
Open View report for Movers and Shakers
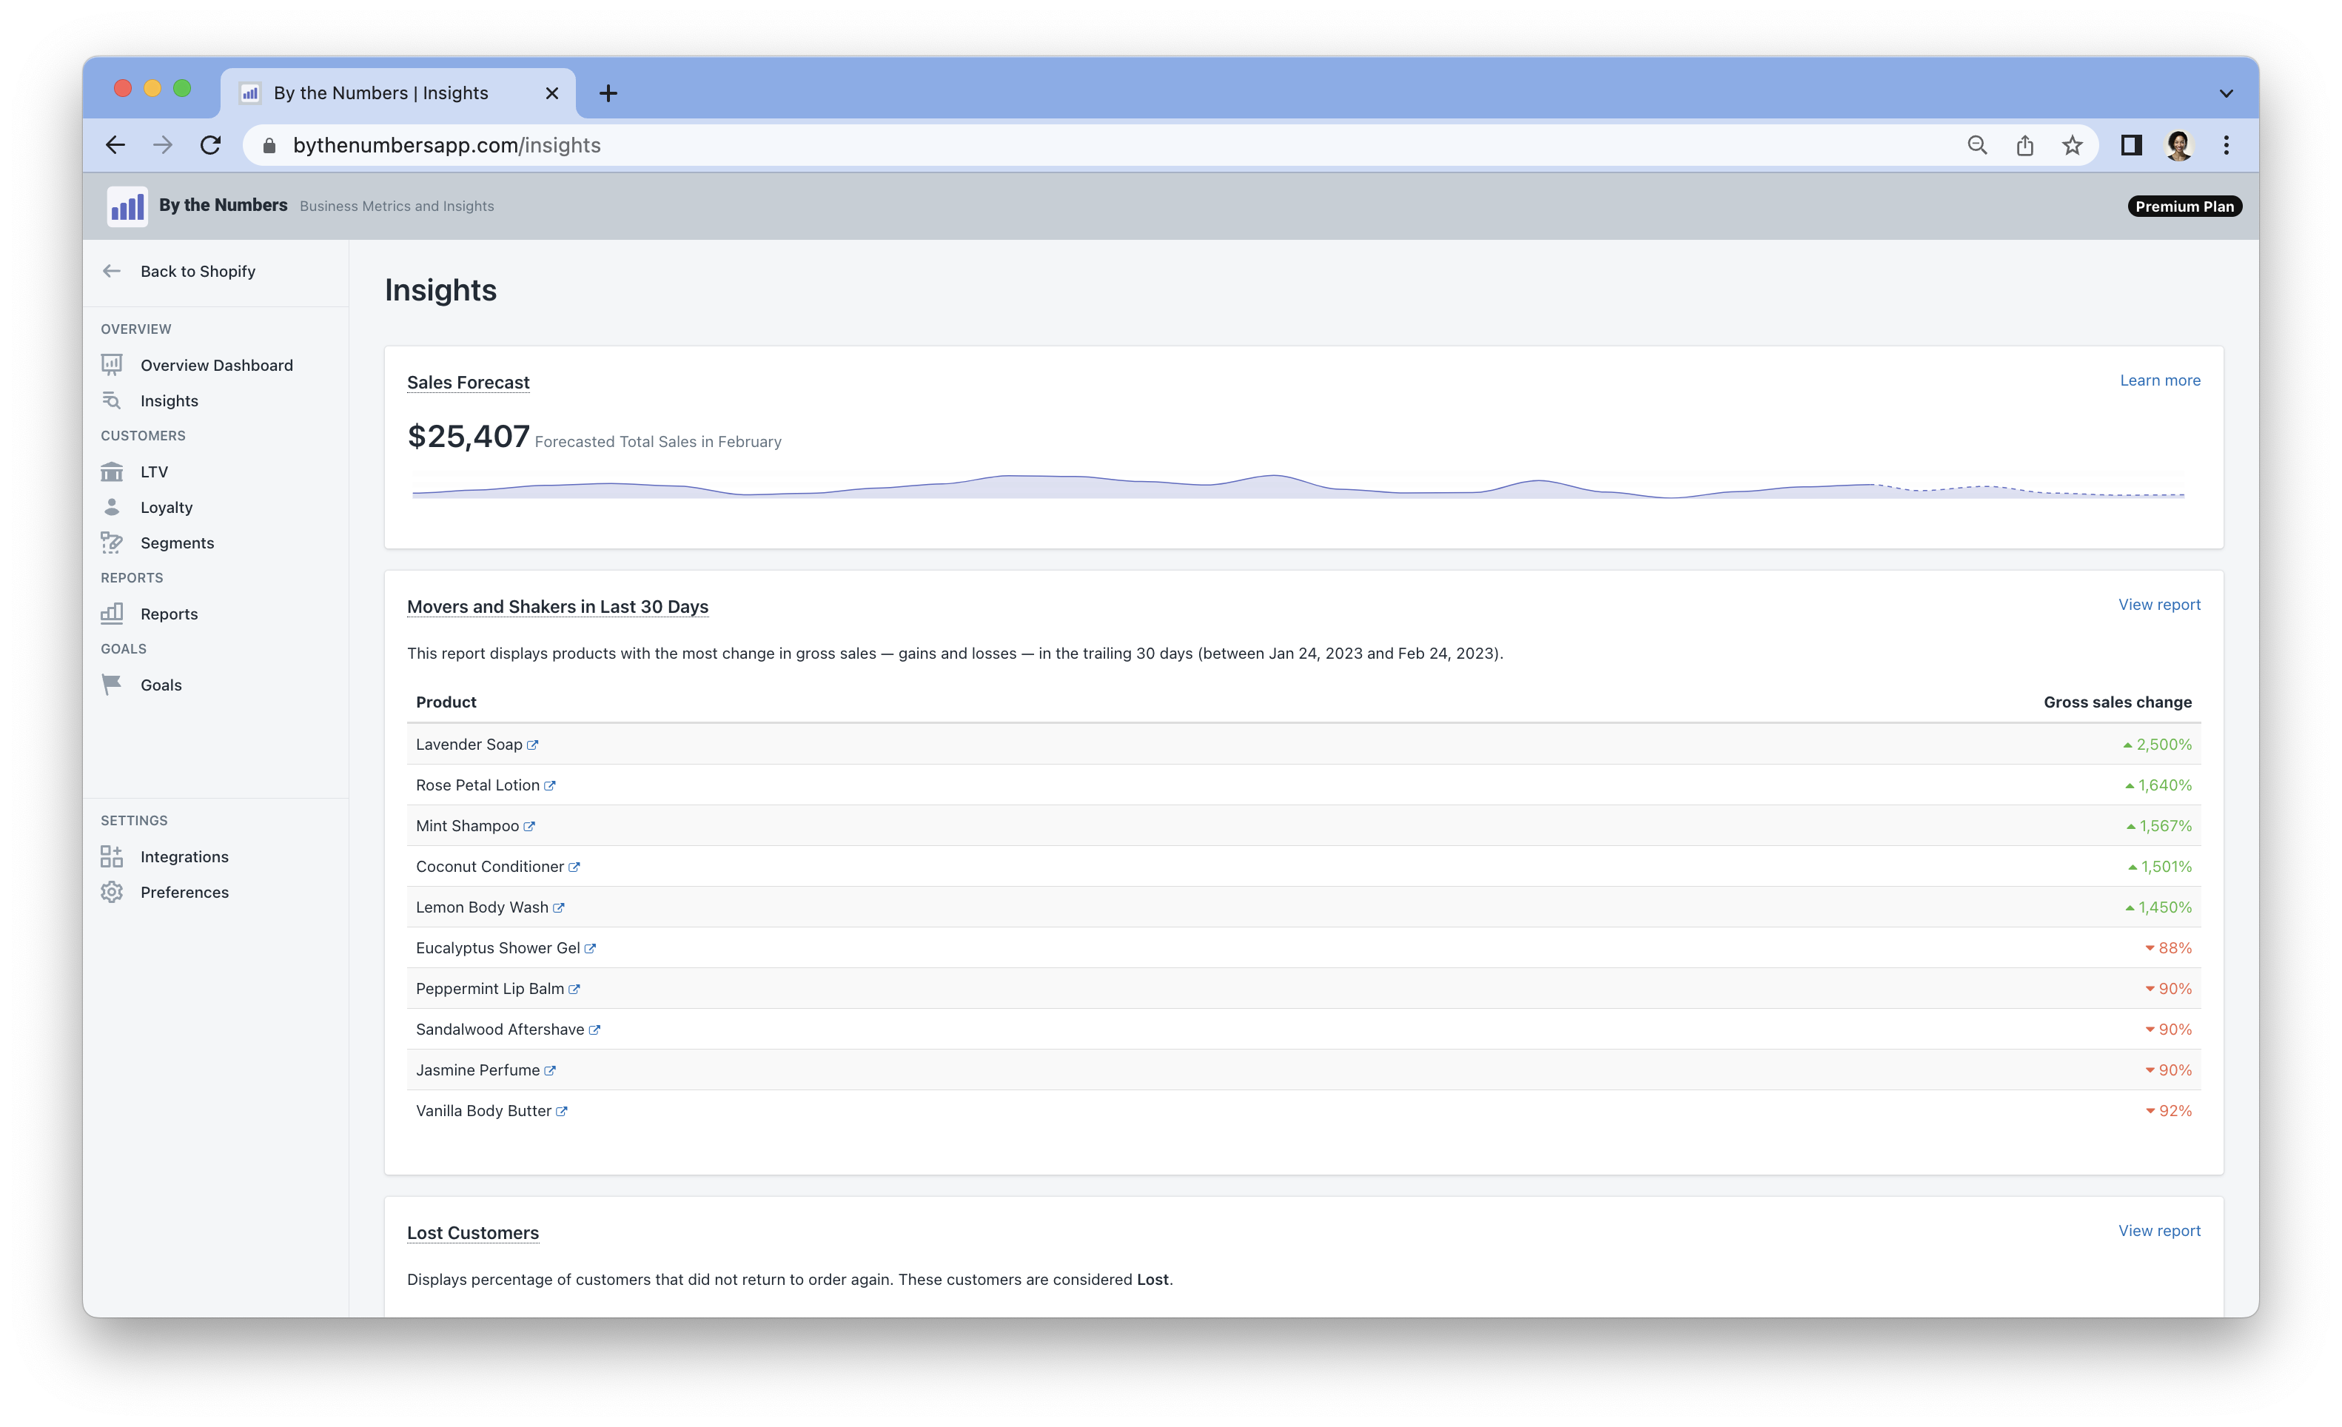point(2158,605)
